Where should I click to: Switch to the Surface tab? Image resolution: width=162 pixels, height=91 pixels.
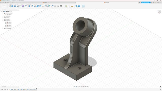tap(16, 4)
